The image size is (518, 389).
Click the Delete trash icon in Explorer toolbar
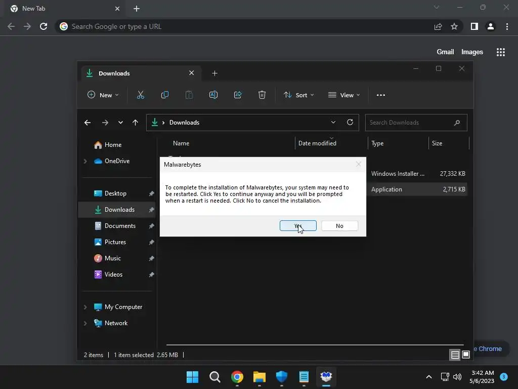pos(262,95)
